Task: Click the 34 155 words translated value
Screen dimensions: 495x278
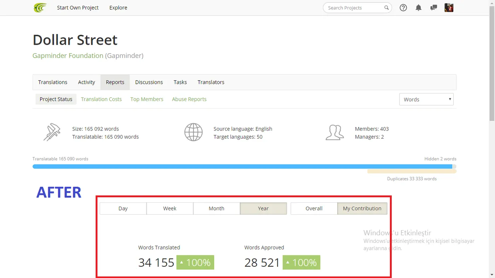Action: point(156,263)
